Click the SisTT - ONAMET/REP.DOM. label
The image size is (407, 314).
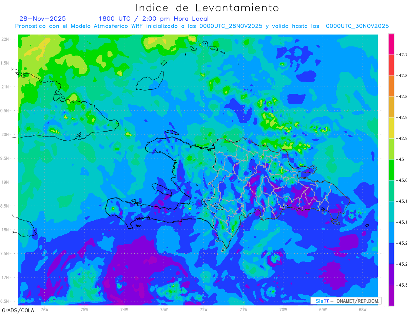point(346,301)
